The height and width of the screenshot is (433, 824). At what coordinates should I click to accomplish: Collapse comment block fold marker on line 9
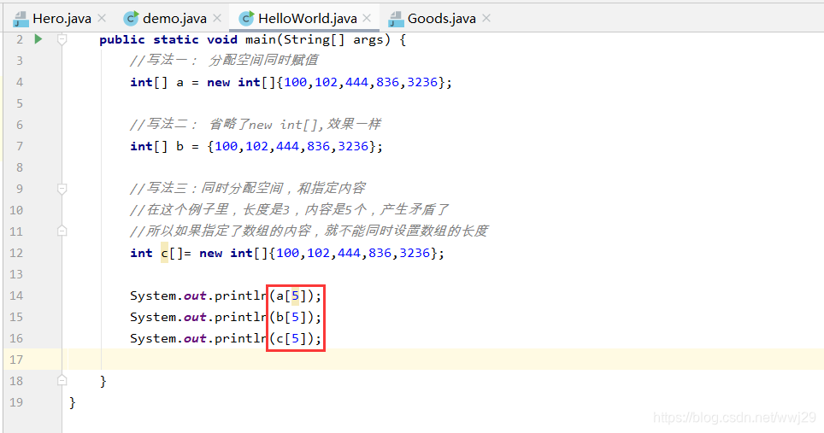pyautogui.click(x=62, y=189)
